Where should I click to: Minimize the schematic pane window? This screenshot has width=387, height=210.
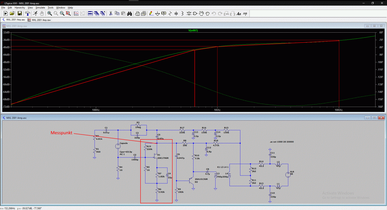coord(367,118)
